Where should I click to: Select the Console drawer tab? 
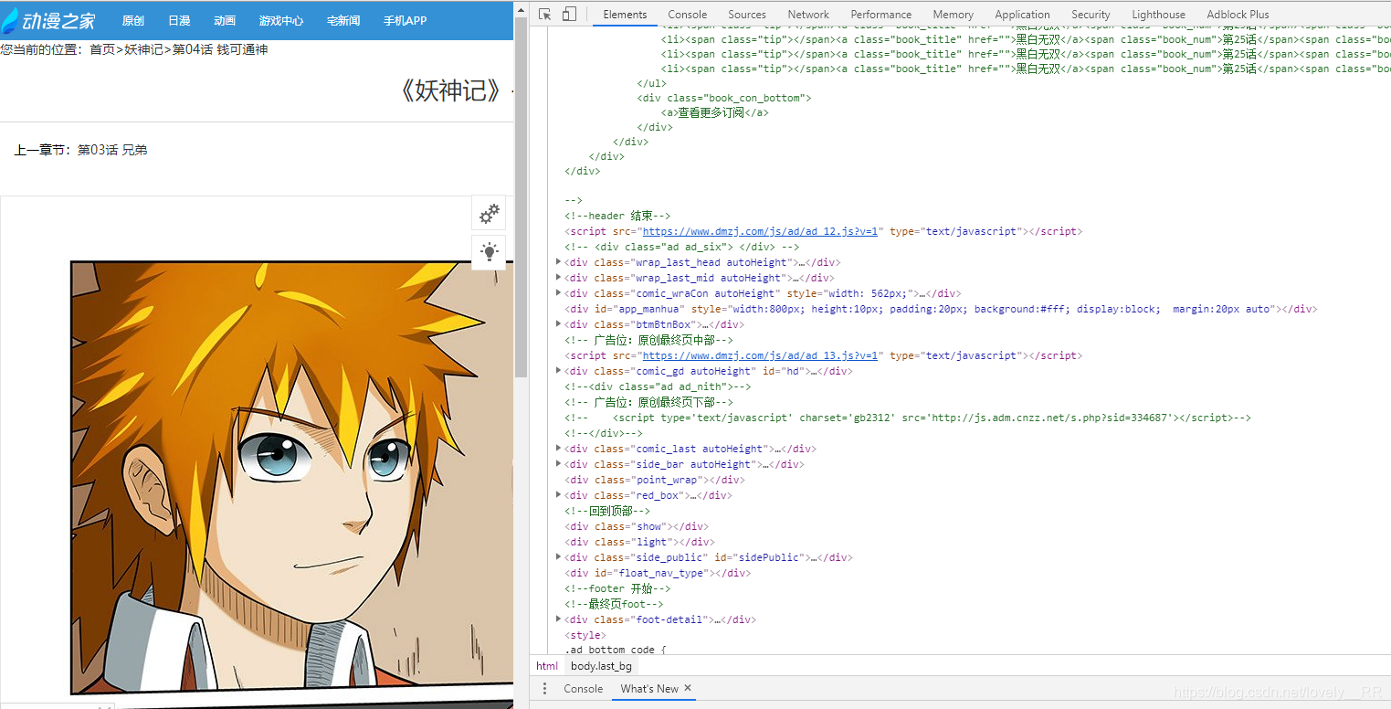click(x=583, y=689)
